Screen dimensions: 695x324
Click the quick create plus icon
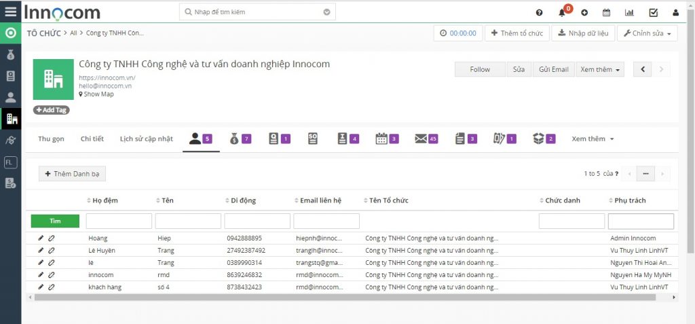pos(584,12)
